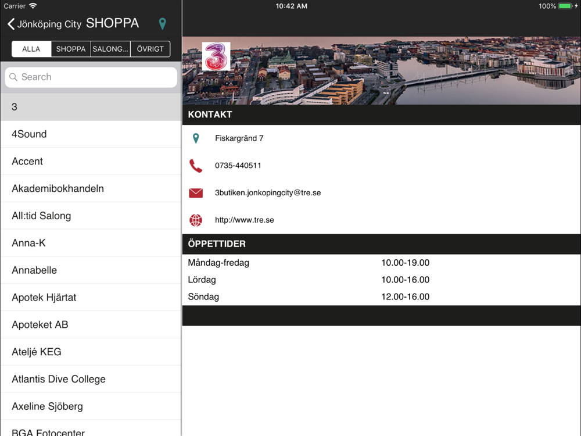Tap the back chevron to Jönköping City

coord(11,24)
